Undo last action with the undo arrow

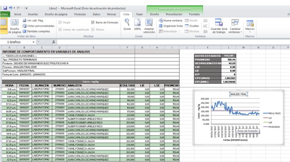(x=10, y=8)
